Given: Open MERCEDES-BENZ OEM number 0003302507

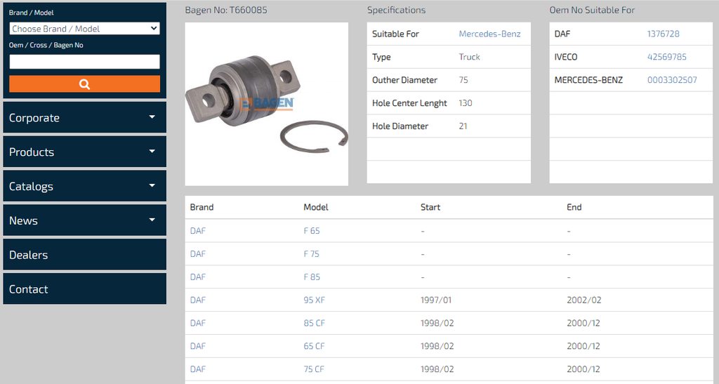Looking at the screenshot, I should click(x=672, y=80).
